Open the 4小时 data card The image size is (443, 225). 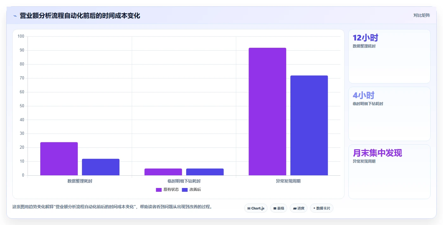click(389, 114)
